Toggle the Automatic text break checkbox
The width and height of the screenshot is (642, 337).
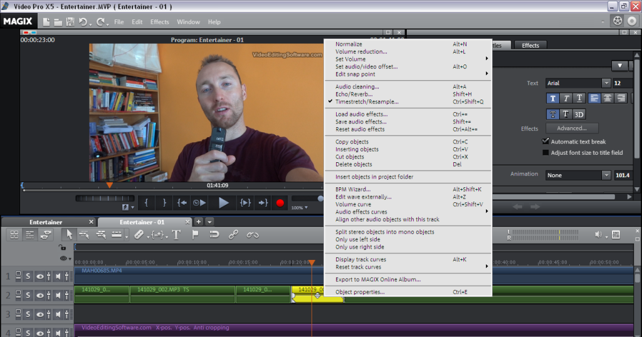click(545, 141)
